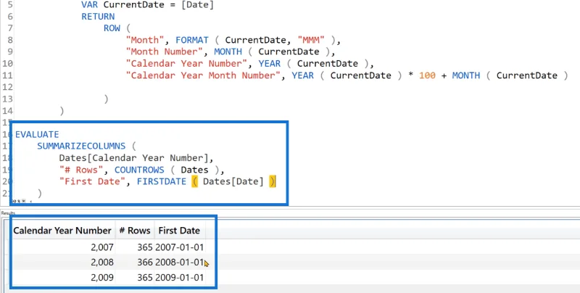Click the [Date] reference on line 5
Screen dimensions: 580x293
click(x=197, y=5)
